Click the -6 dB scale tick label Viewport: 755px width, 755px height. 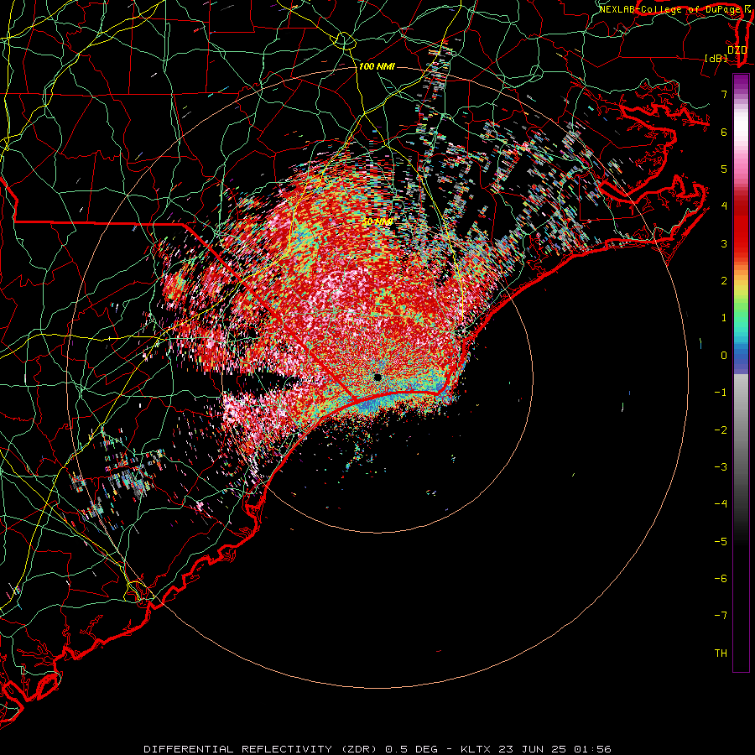click(721, 578)
